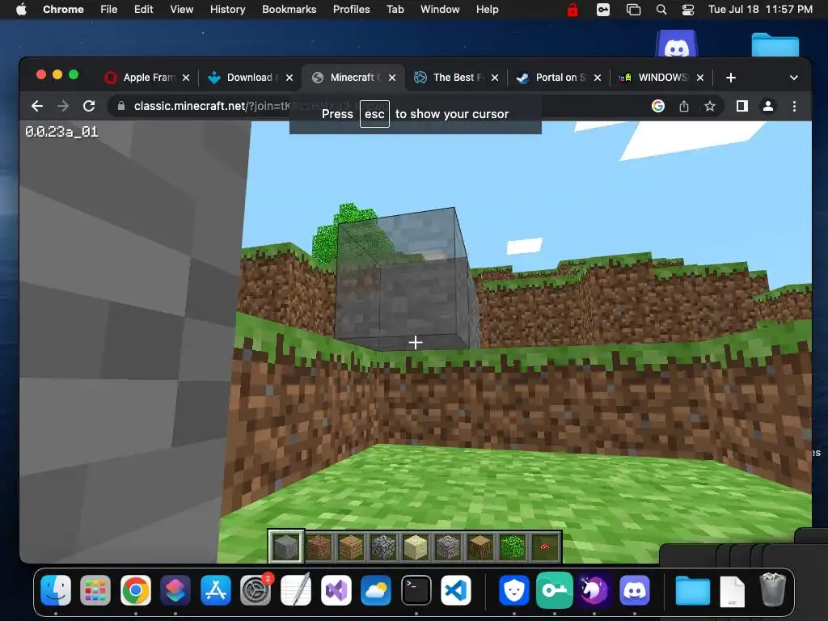The height and width of the screenshot is (621, 828).
Task: Open the Bookmarks menu
Action: [289, 10]
